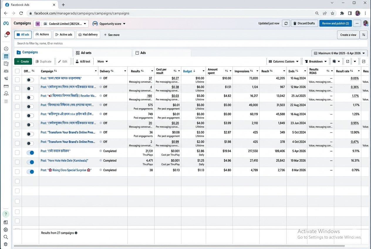Click the search filter input field
371x249 pixels.
tap(191, 43)
